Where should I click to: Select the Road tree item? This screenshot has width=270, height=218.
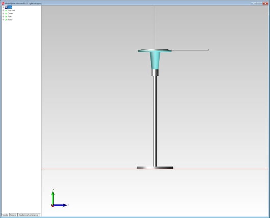pos(10,20)
